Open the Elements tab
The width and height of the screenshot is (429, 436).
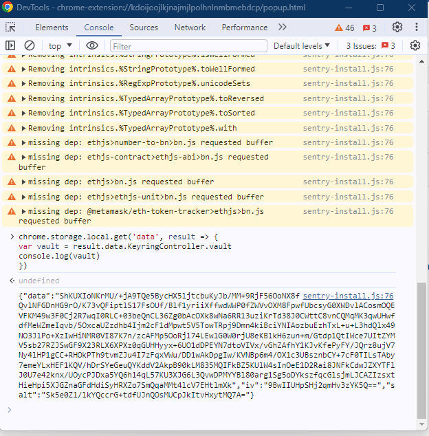click(52, 28)
